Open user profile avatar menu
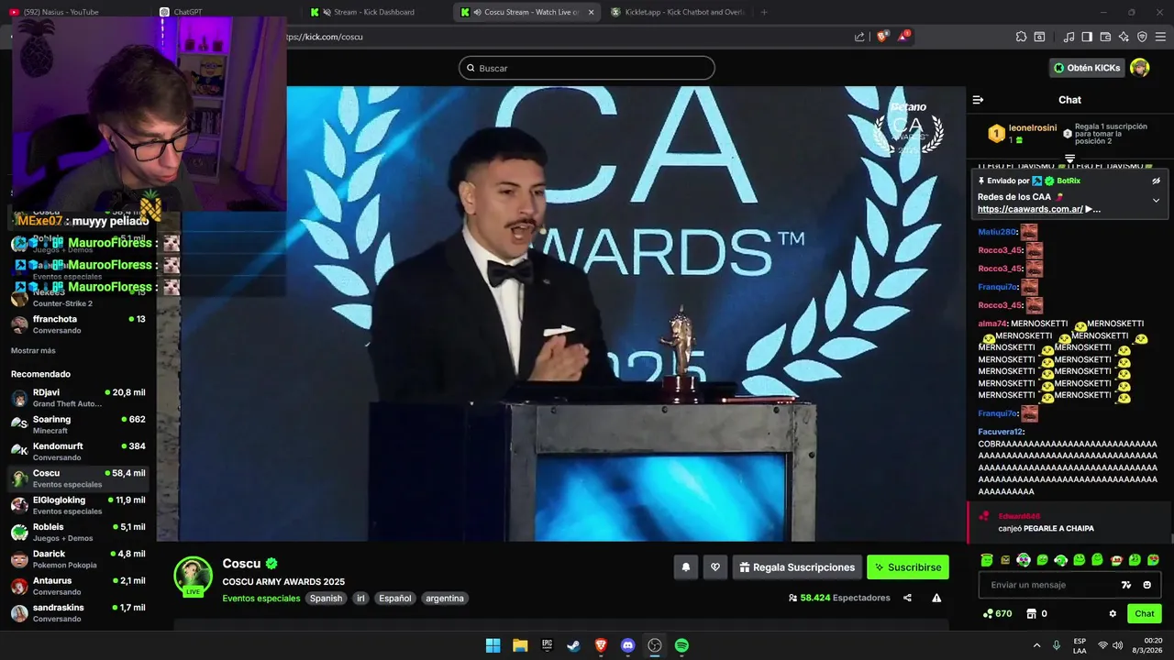The height and width of the screenshot is (660, 1174). pyautogui.click(x=1139, y=68)
